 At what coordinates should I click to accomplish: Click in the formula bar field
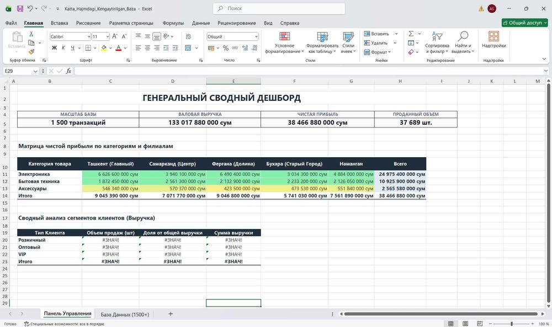click(309, 71)
